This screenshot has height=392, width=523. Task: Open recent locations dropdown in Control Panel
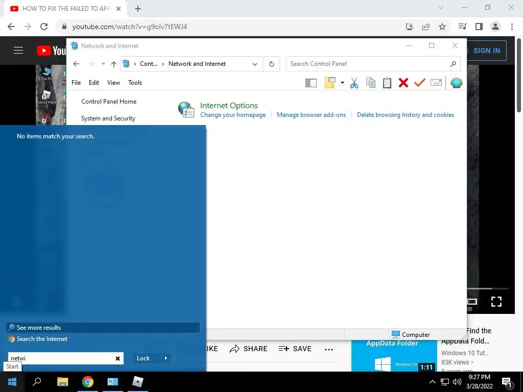(x=103, y=64)
